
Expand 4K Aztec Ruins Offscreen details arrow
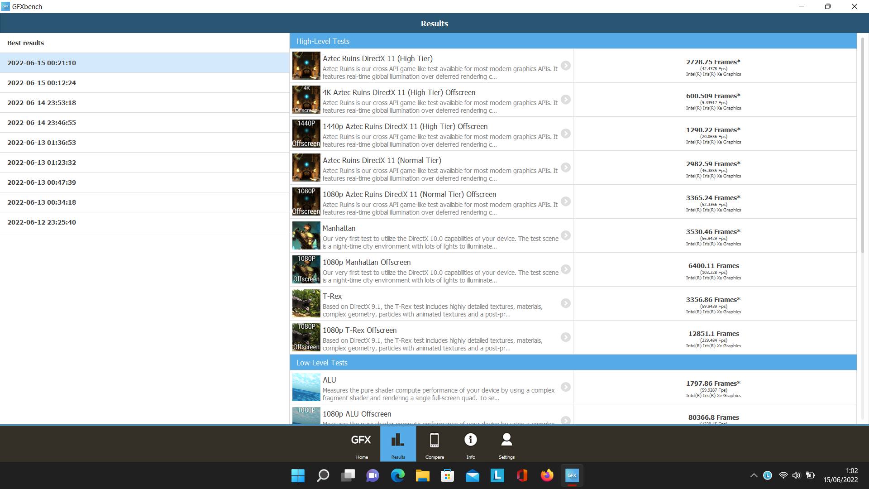[x=566, y=100]
